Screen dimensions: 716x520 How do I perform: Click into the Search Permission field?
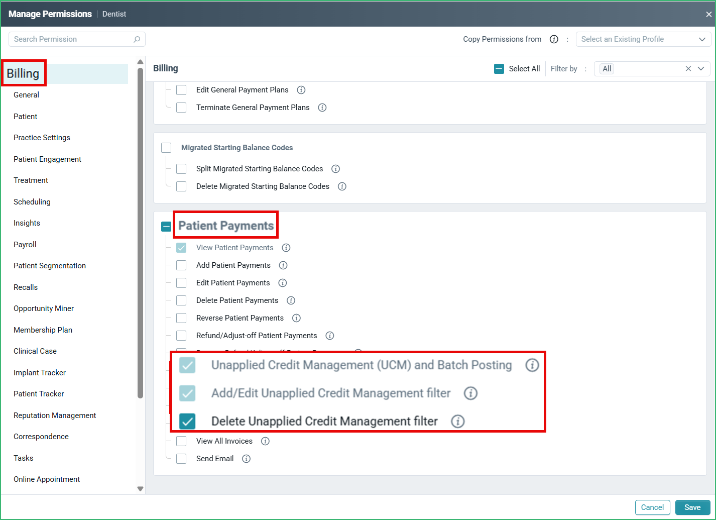pyautogui.click(x=77, y=39)
